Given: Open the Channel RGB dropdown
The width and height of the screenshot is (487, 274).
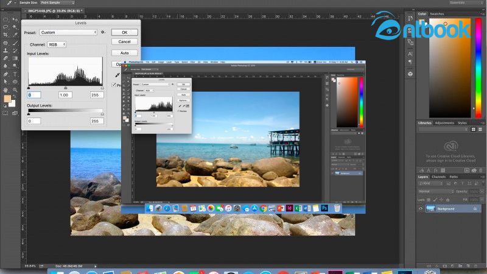Looking at the screenshot, I should point(57,44).
